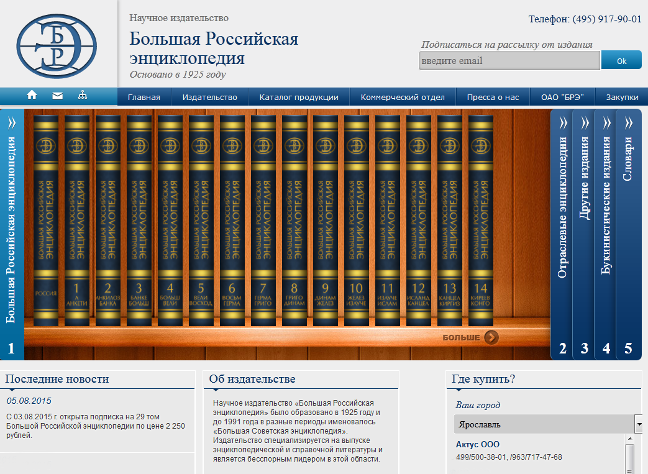This screenshot has width=648, height=474.
Task: Click the Ваш город label
Action: pyautogui.click(x=478, y=405)
